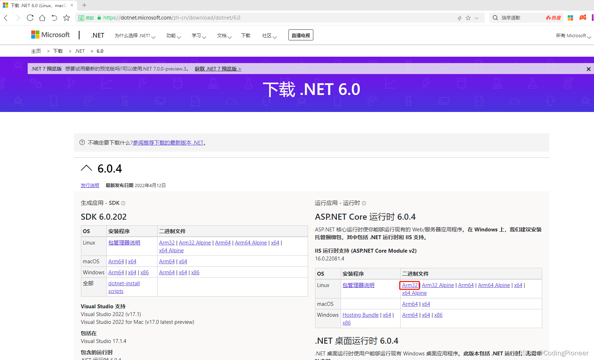Download SDK Linux x64 Alpine binary
Viewport: 594px width, 360px height.
pos(171,251)
